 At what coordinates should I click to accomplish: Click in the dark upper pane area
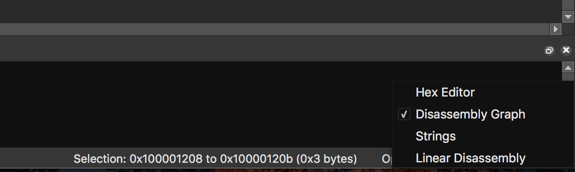click(281, 11)
